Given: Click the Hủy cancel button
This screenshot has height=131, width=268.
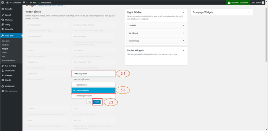Looking at the screenshot, I should point(89,102).
